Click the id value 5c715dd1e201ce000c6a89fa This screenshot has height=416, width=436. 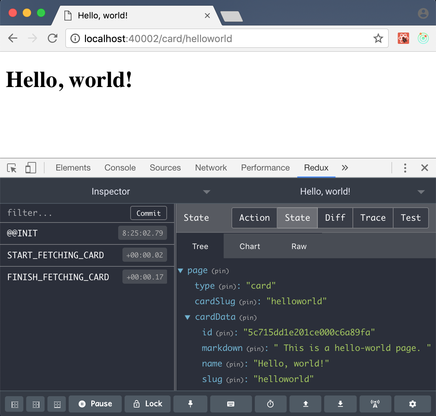309,333
